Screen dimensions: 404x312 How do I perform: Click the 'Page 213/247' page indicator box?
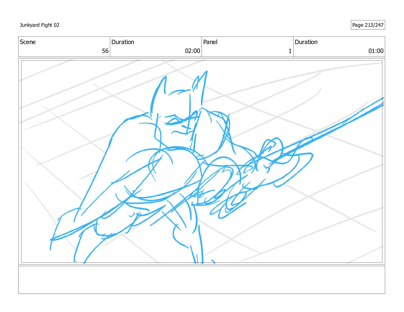(x=368, y=25)
